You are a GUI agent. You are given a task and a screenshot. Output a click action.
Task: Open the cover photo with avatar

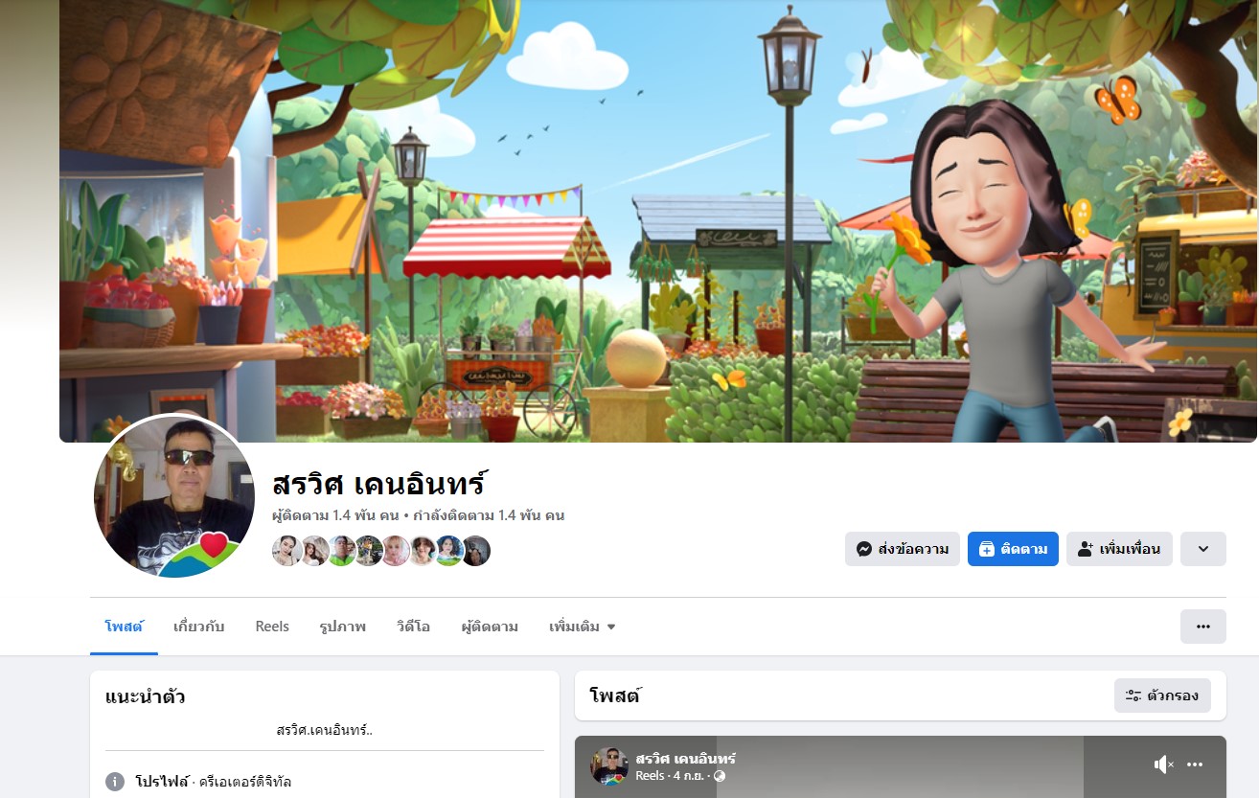coord(658,220)
